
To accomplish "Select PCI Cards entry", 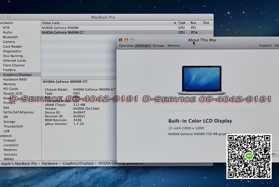I will point(11,89).
